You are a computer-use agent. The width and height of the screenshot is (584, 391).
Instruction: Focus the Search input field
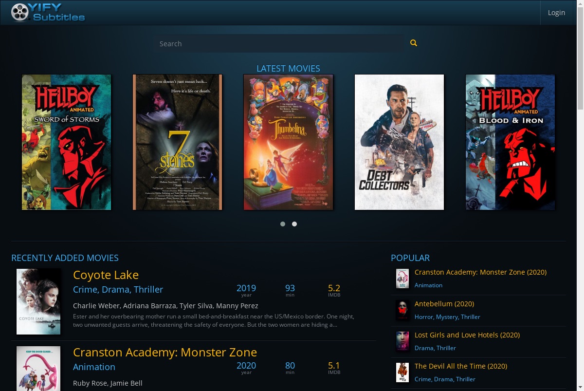(279, 43)
